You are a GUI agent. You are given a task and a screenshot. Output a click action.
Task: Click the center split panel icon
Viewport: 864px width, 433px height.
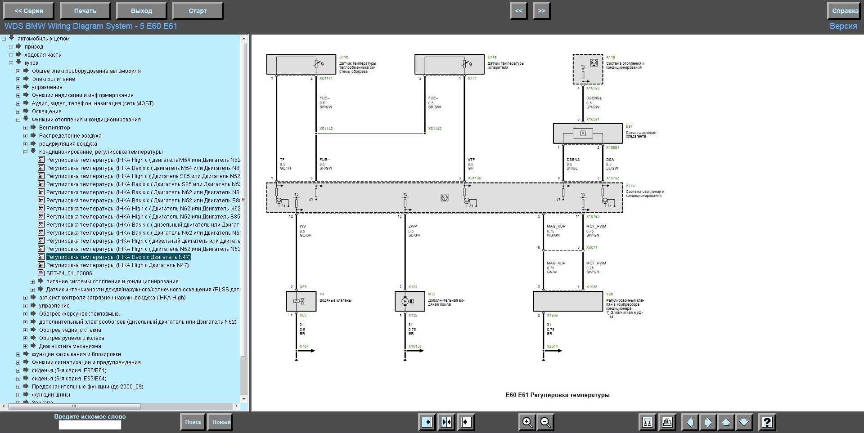(x=446, y=422)
